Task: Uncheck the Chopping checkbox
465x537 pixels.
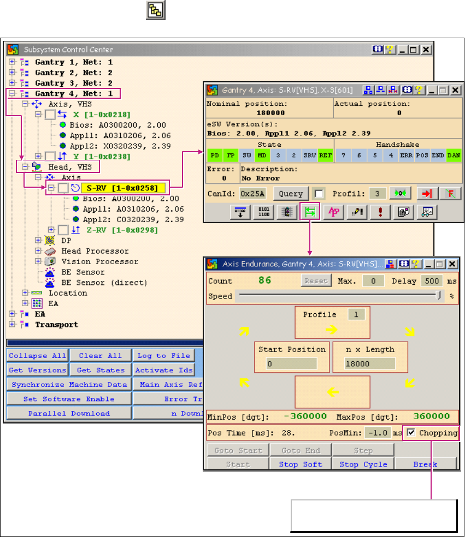Action: point(411,433)
